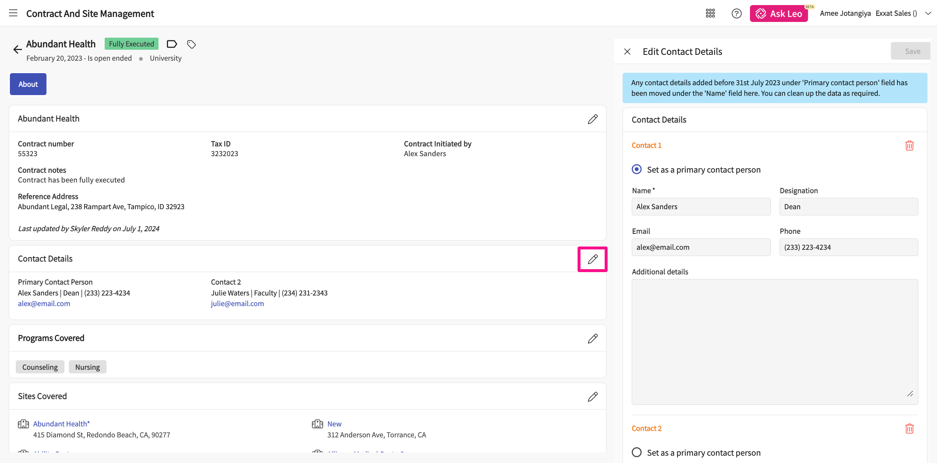Select Contact 1 as primary contact person
This screenshot has width=937, height=463.
click(x=637, y=169)
